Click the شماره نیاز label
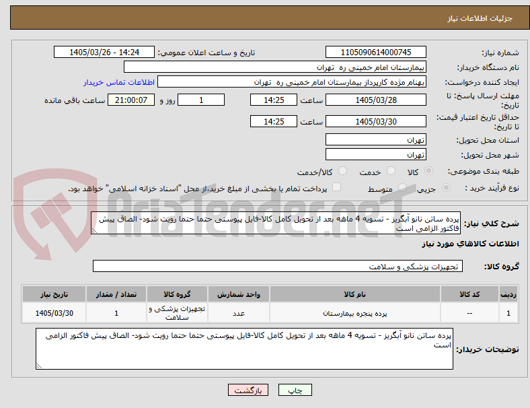This screenshot has height=408, width=530. click(500, 53)
